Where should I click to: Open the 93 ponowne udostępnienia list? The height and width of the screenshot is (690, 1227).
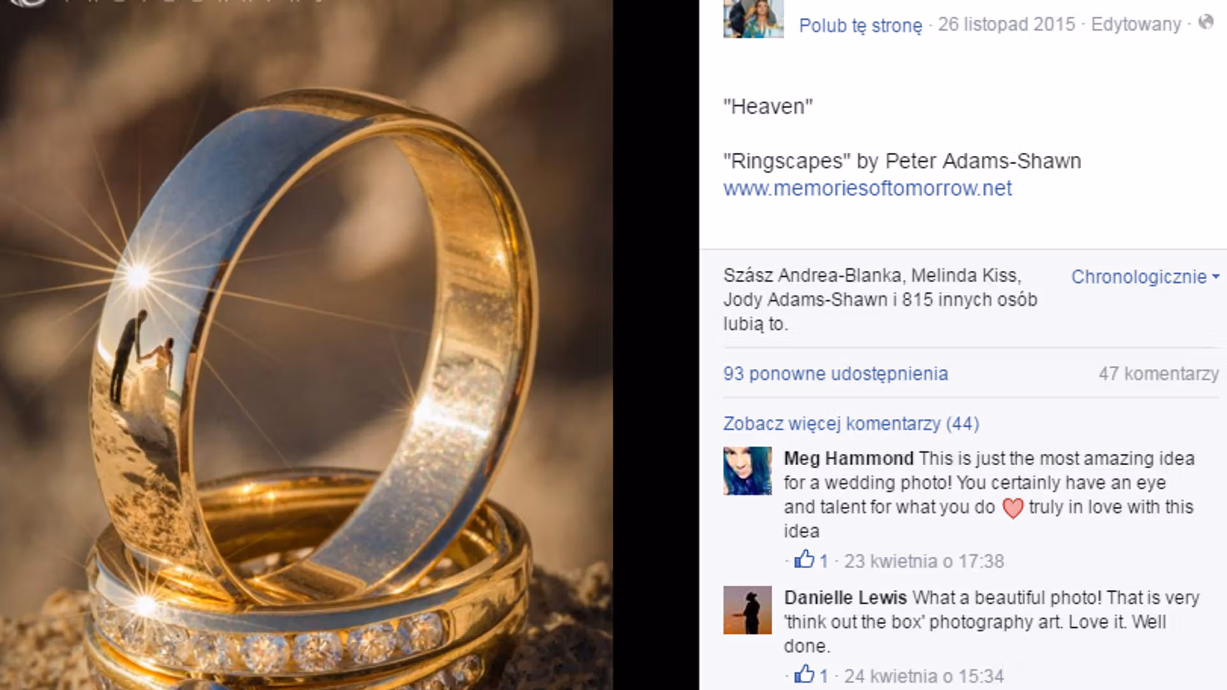(835, 374)
